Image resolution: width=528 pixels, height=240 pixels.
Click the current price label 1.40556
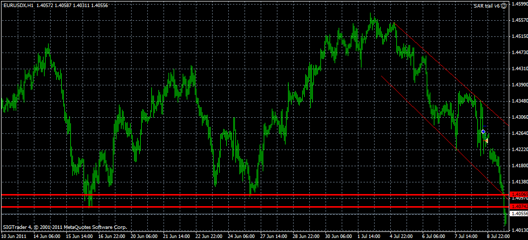point(519,214)
